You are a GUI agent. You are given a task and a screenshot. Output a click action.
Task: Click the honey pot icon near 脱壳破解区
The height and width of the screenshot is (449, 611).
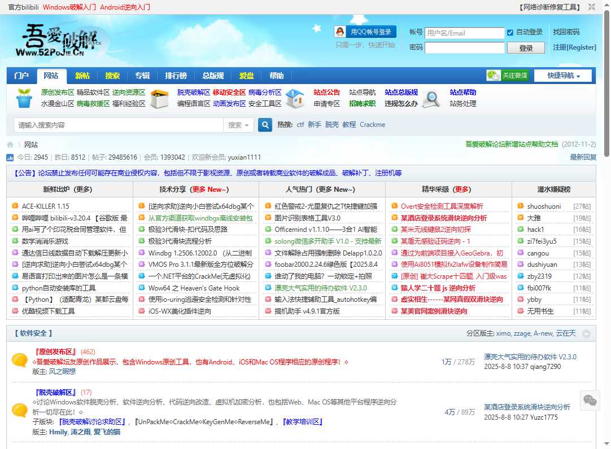(159, 98)
